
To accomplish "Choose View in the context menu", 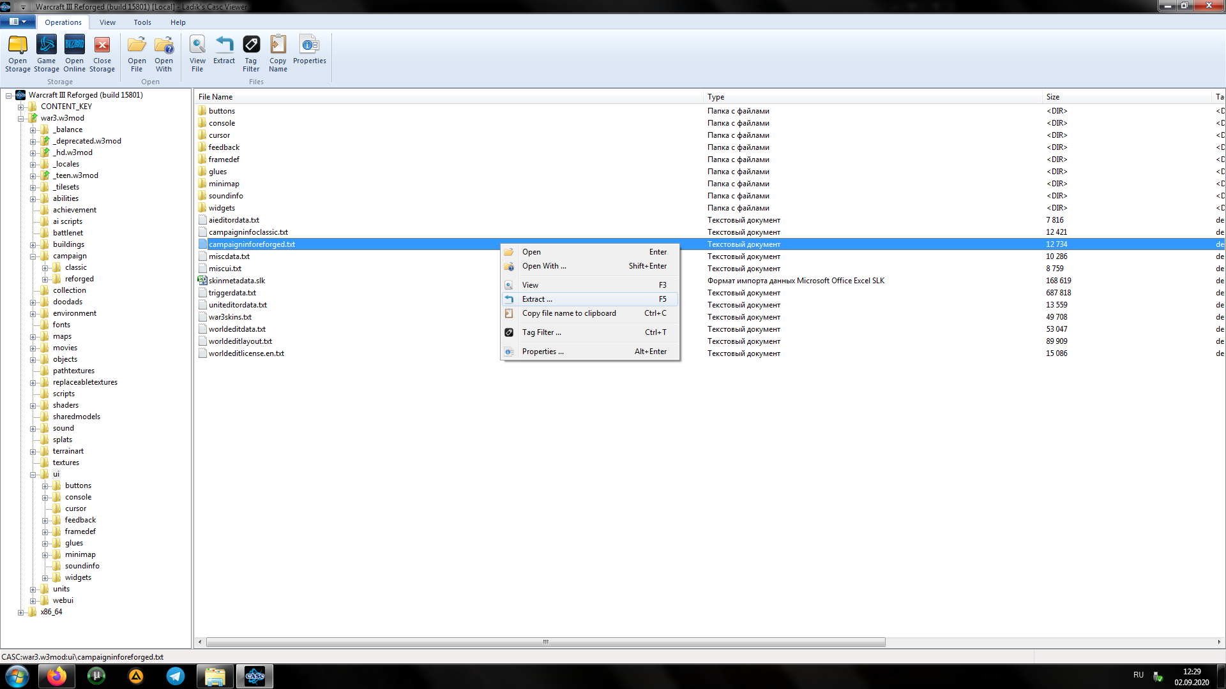I will [590, 285].
